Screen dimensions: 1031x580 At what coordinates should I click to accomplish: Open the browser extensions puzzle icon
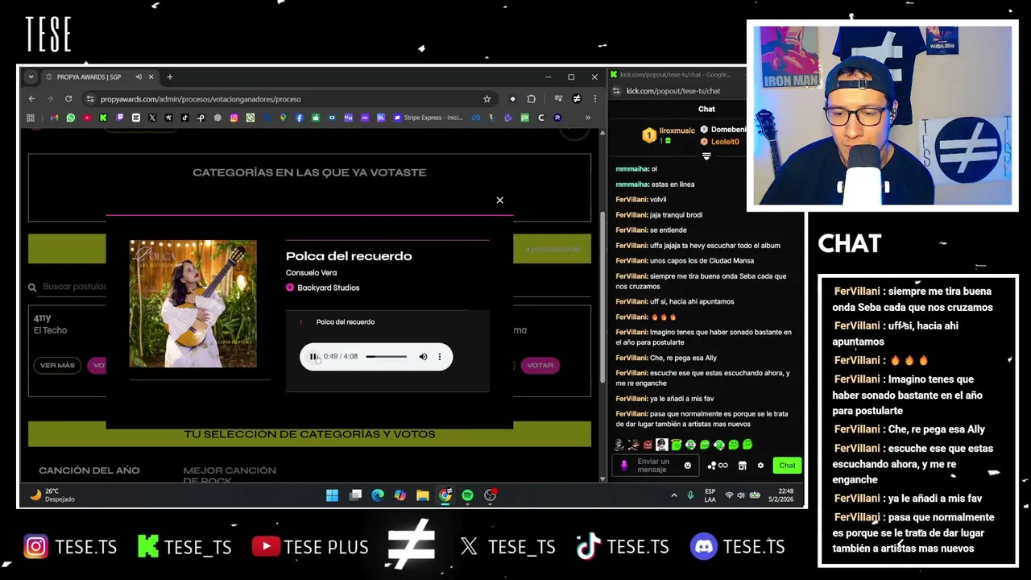click(x=532, y=98)
